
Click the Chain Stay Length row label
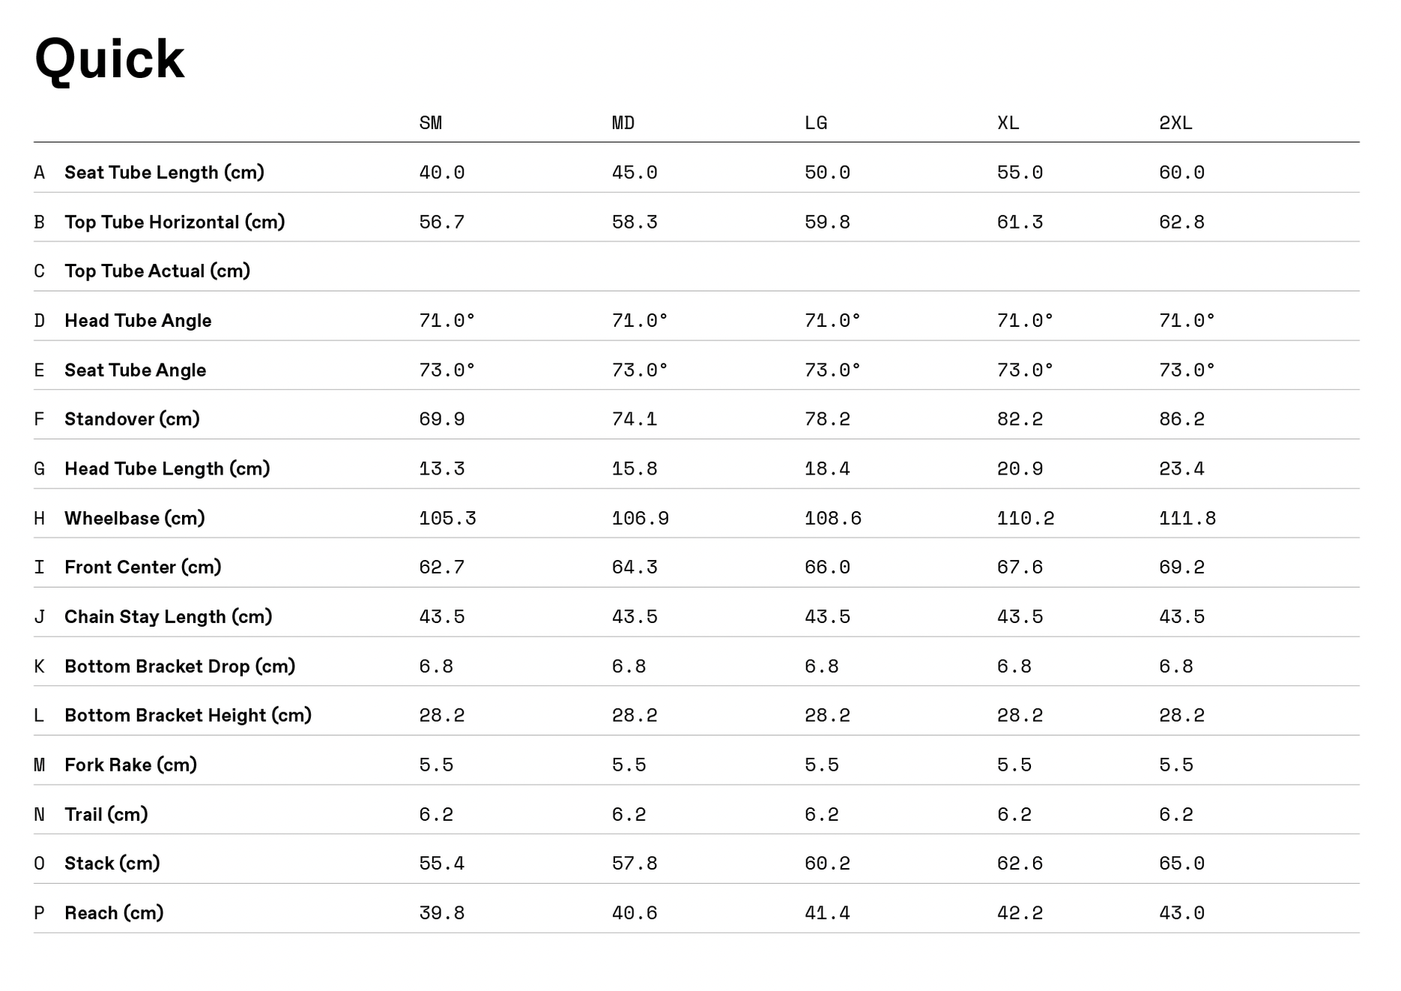168,617
